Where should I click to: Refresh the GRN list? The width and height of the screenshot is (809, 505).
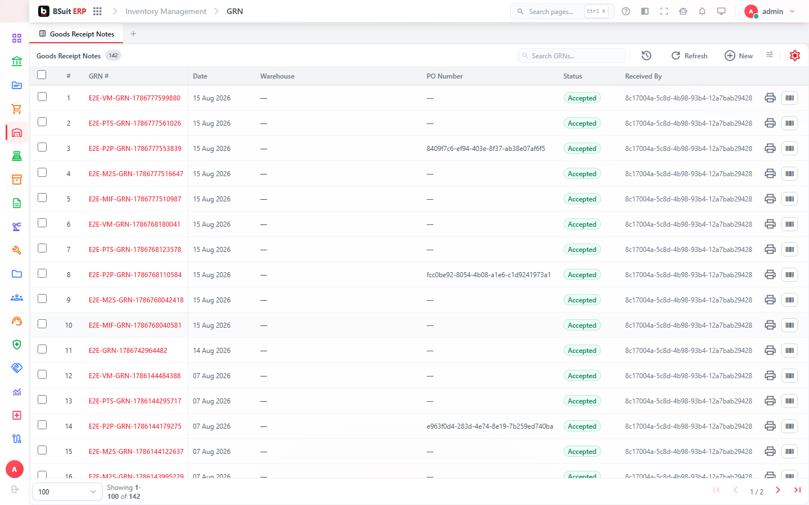pos(689,56)
